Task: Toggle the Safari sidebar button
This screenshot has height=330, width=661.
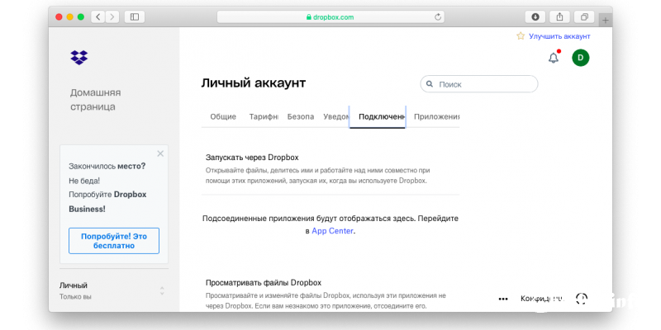Action: click(135, 16)
